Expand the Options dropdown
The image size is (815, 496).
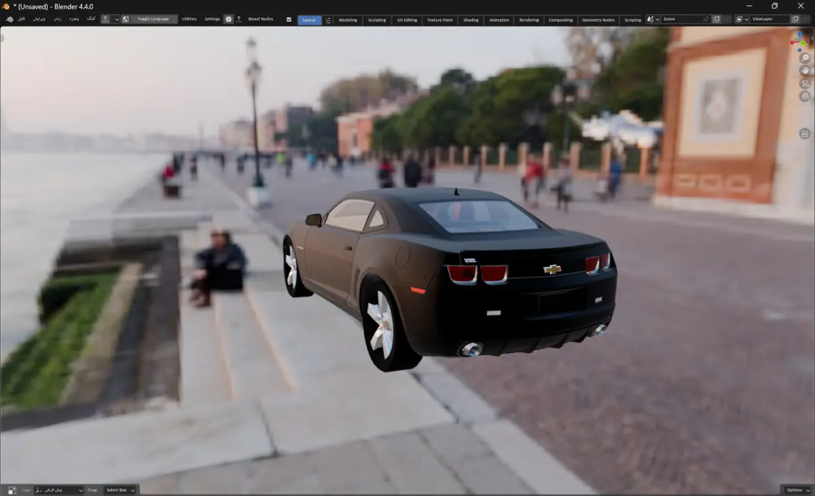tap(797, 490)
